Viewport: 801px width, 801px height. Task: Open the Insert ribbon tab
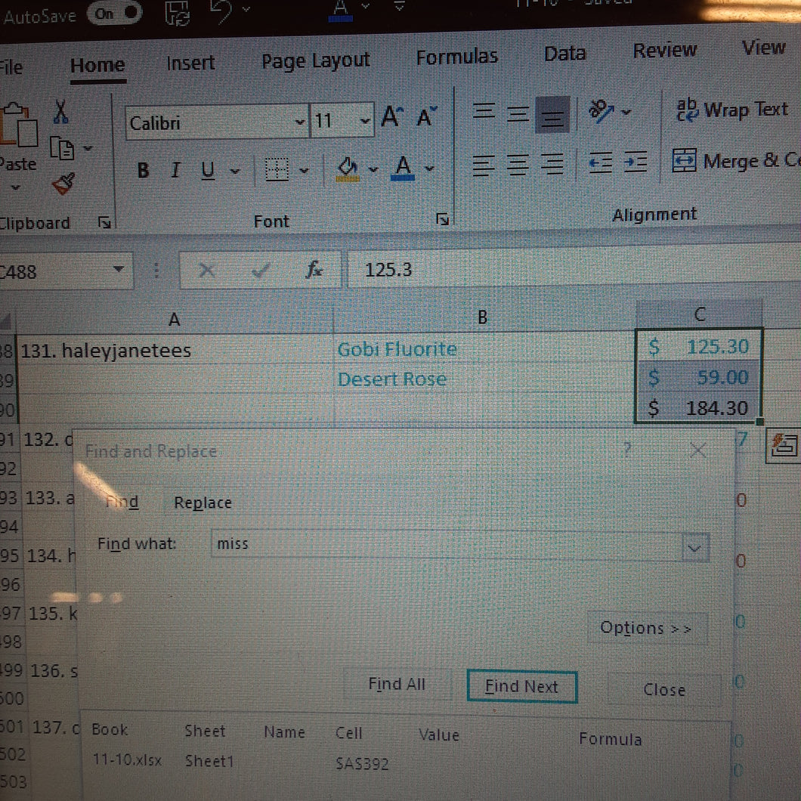tap(190, 63)
